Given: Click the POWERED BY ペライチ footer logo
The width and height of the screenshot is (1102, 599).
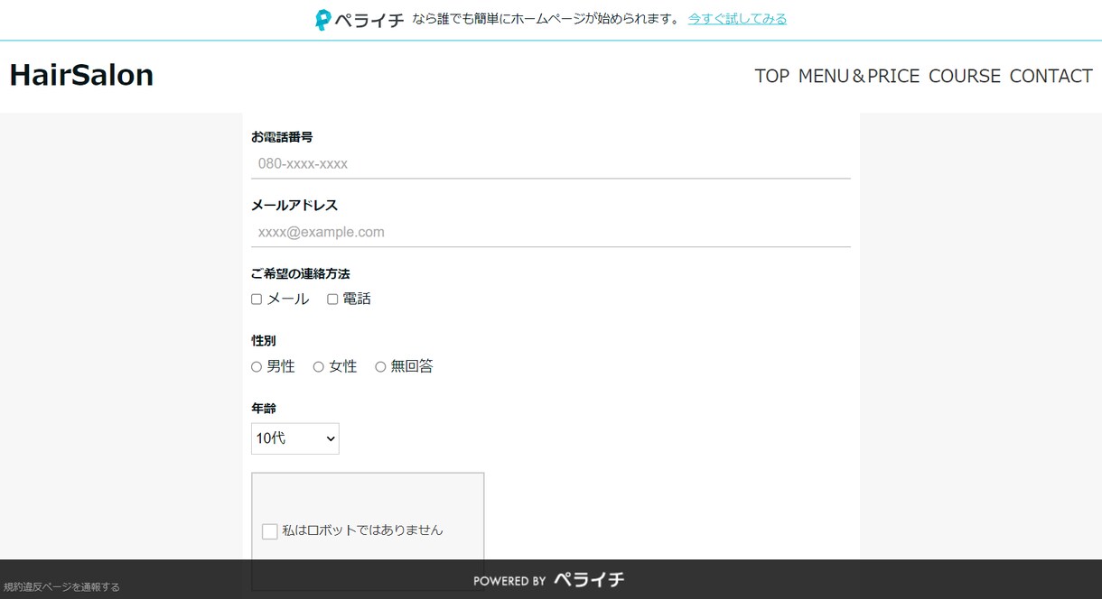Looking at the screenshot, I should [549, 580].
